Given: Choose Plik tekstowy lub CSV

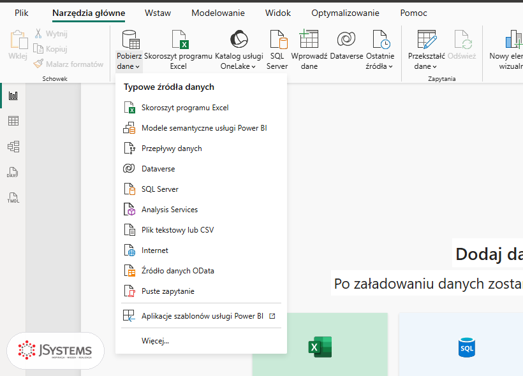Looking at the screenshot, I should 201,230.
